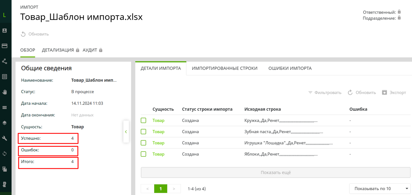Click the layers icon in sidebar
This screenshot has height=195, width=412.
tap(5, 123)
